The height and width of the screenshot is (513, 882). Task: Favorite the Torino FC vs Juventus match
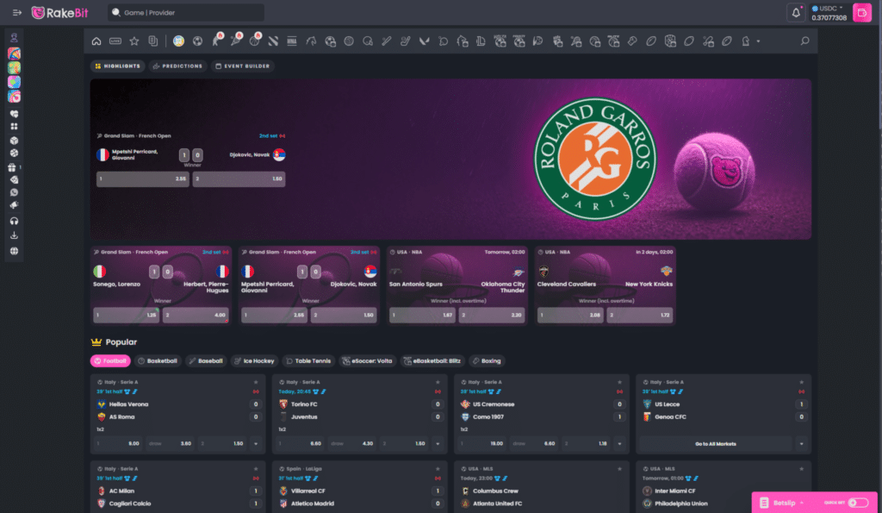438,382
